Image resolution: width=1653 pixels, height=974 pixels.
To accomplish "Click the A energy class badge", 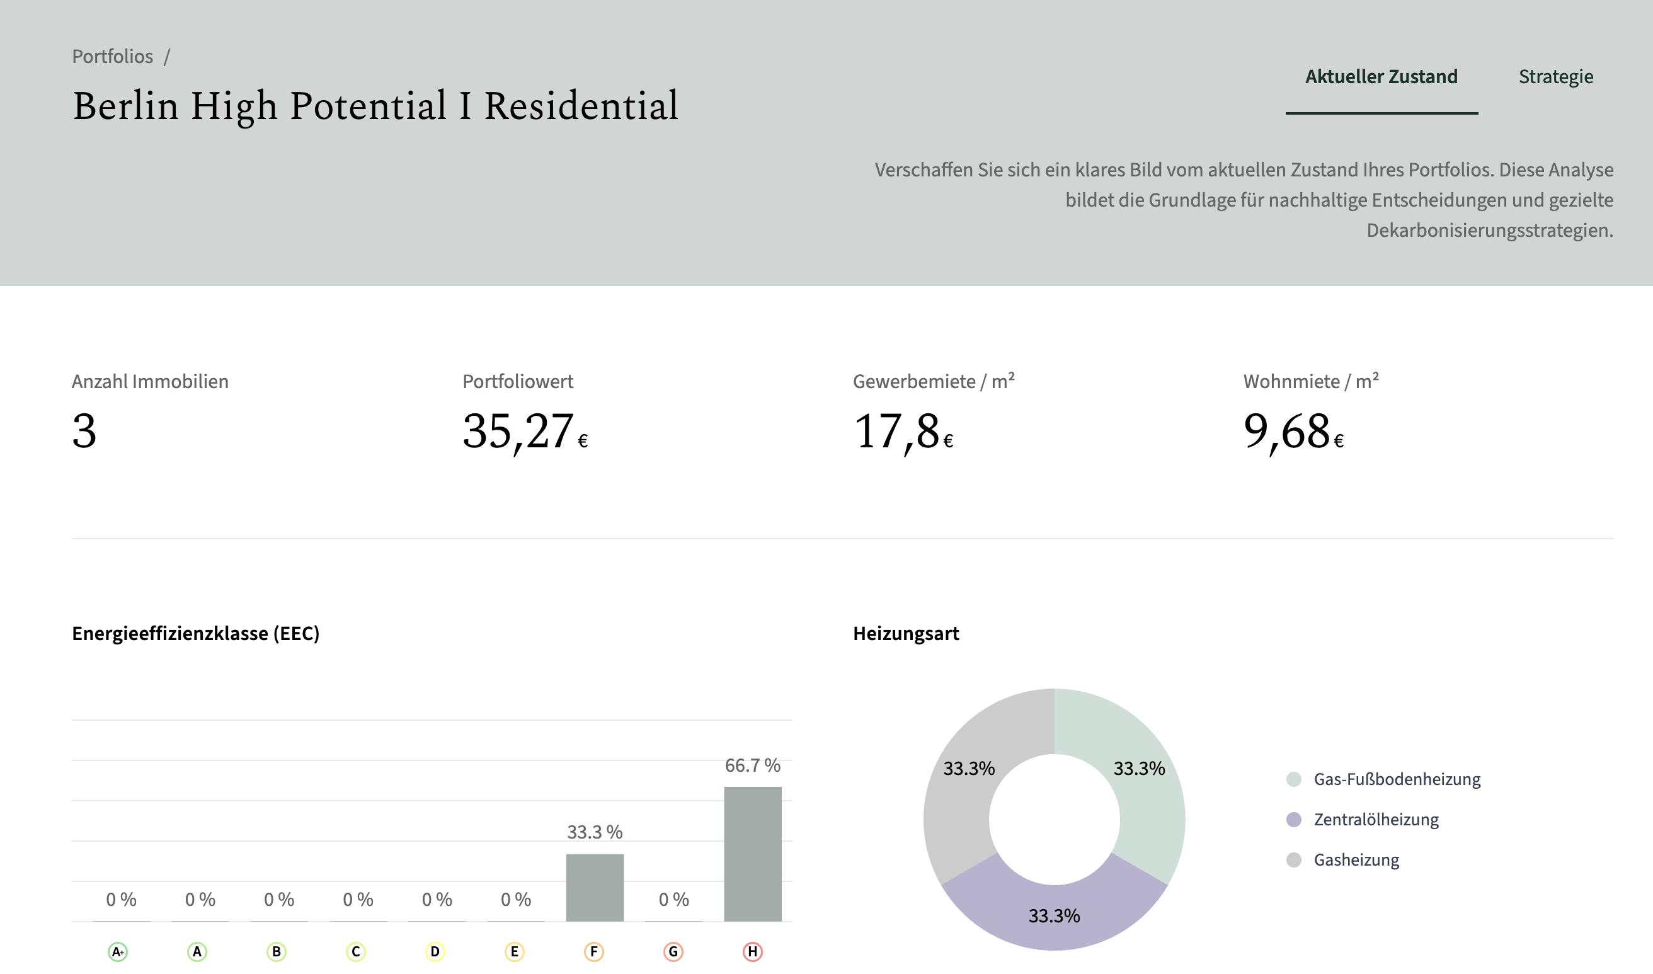I will click(197, 952).
